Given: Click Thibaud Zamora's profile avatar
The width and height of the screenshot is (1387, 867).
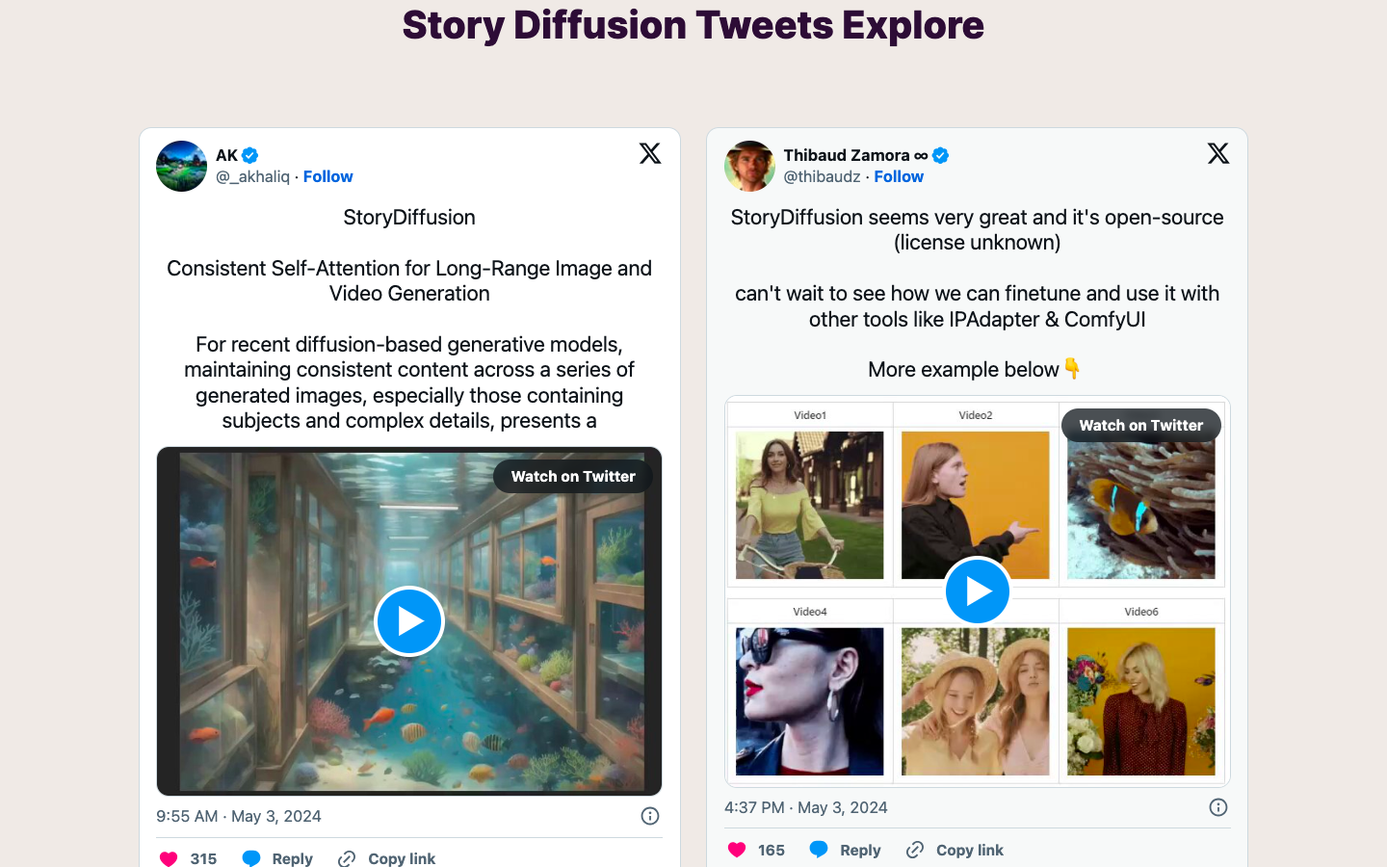Looking at the screenshot, I should pyautogui.click(x=749, y=166).
